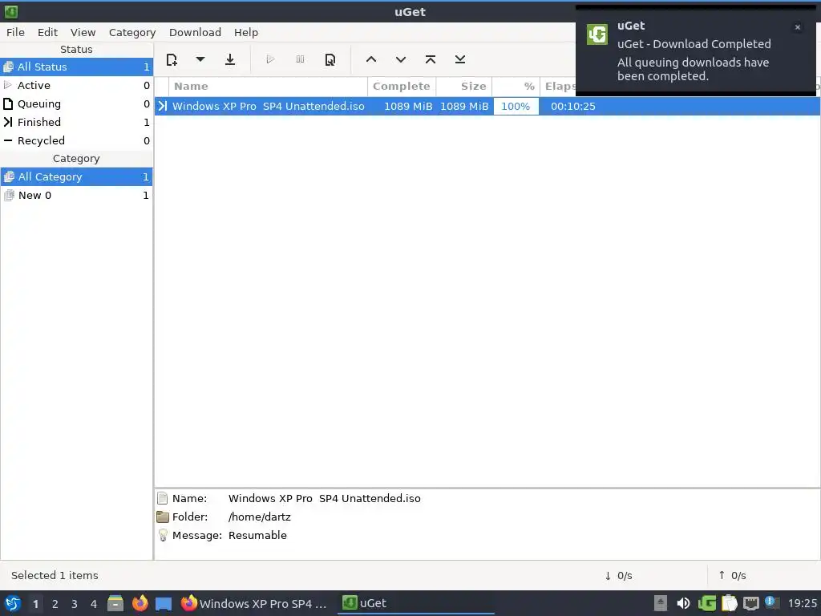This screenshot has height=616, width=821.
Task: Sort by the Name column header
Action: [268, 87]
